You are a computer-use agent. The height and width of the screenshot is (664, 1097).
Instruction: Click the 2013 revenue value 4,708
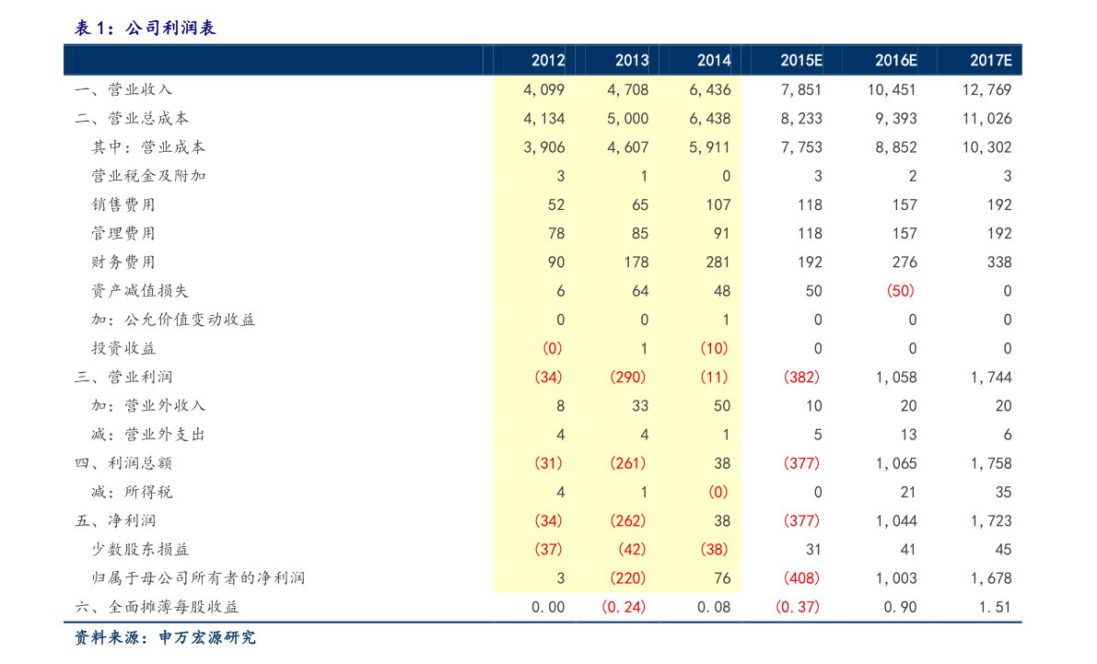[627, 89]
